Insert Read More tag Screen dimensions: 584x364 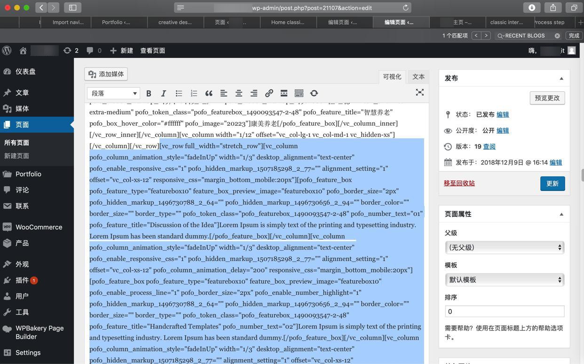284,93
